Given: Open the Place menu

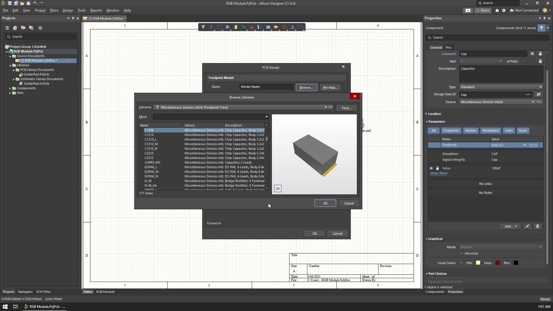Looking at the screenshot, I should pos(54,10).
